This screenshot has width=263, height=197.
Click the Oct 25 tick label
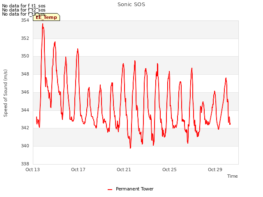tap(169, 170)
